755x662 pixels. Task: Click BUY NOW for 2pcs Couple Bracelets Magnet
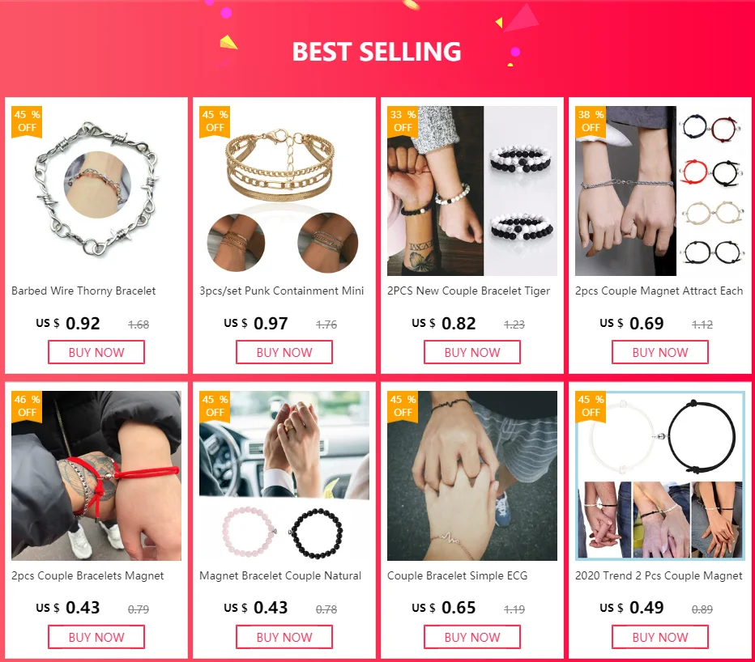click(96, 637)
